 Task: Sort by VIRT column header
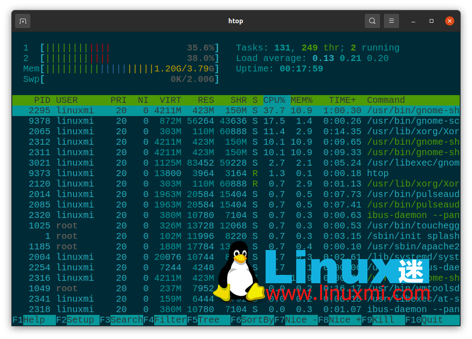[171, 100]
